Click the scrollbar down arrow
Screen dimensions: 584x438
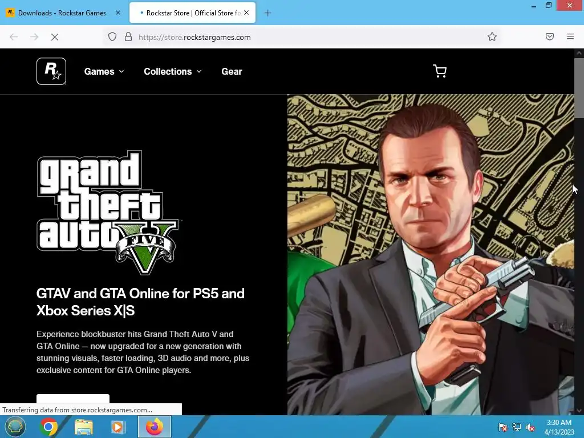(x=579, y=411)
